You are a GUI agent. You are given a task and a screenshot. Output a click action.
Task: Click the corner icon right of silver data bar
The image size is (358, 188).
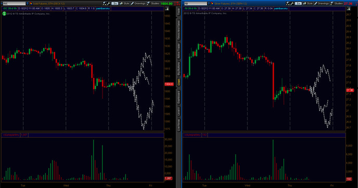[349, 9]
